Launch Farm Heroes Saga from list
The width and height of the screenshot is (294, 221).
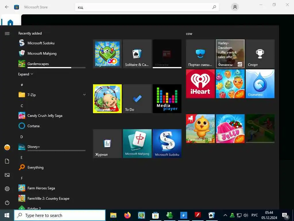coord(52,188)
